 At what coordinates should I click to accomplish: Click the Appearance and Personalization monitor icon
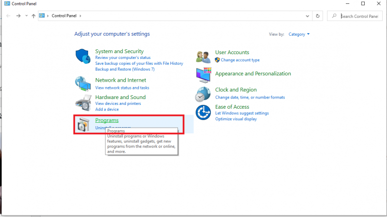point(203,74)
